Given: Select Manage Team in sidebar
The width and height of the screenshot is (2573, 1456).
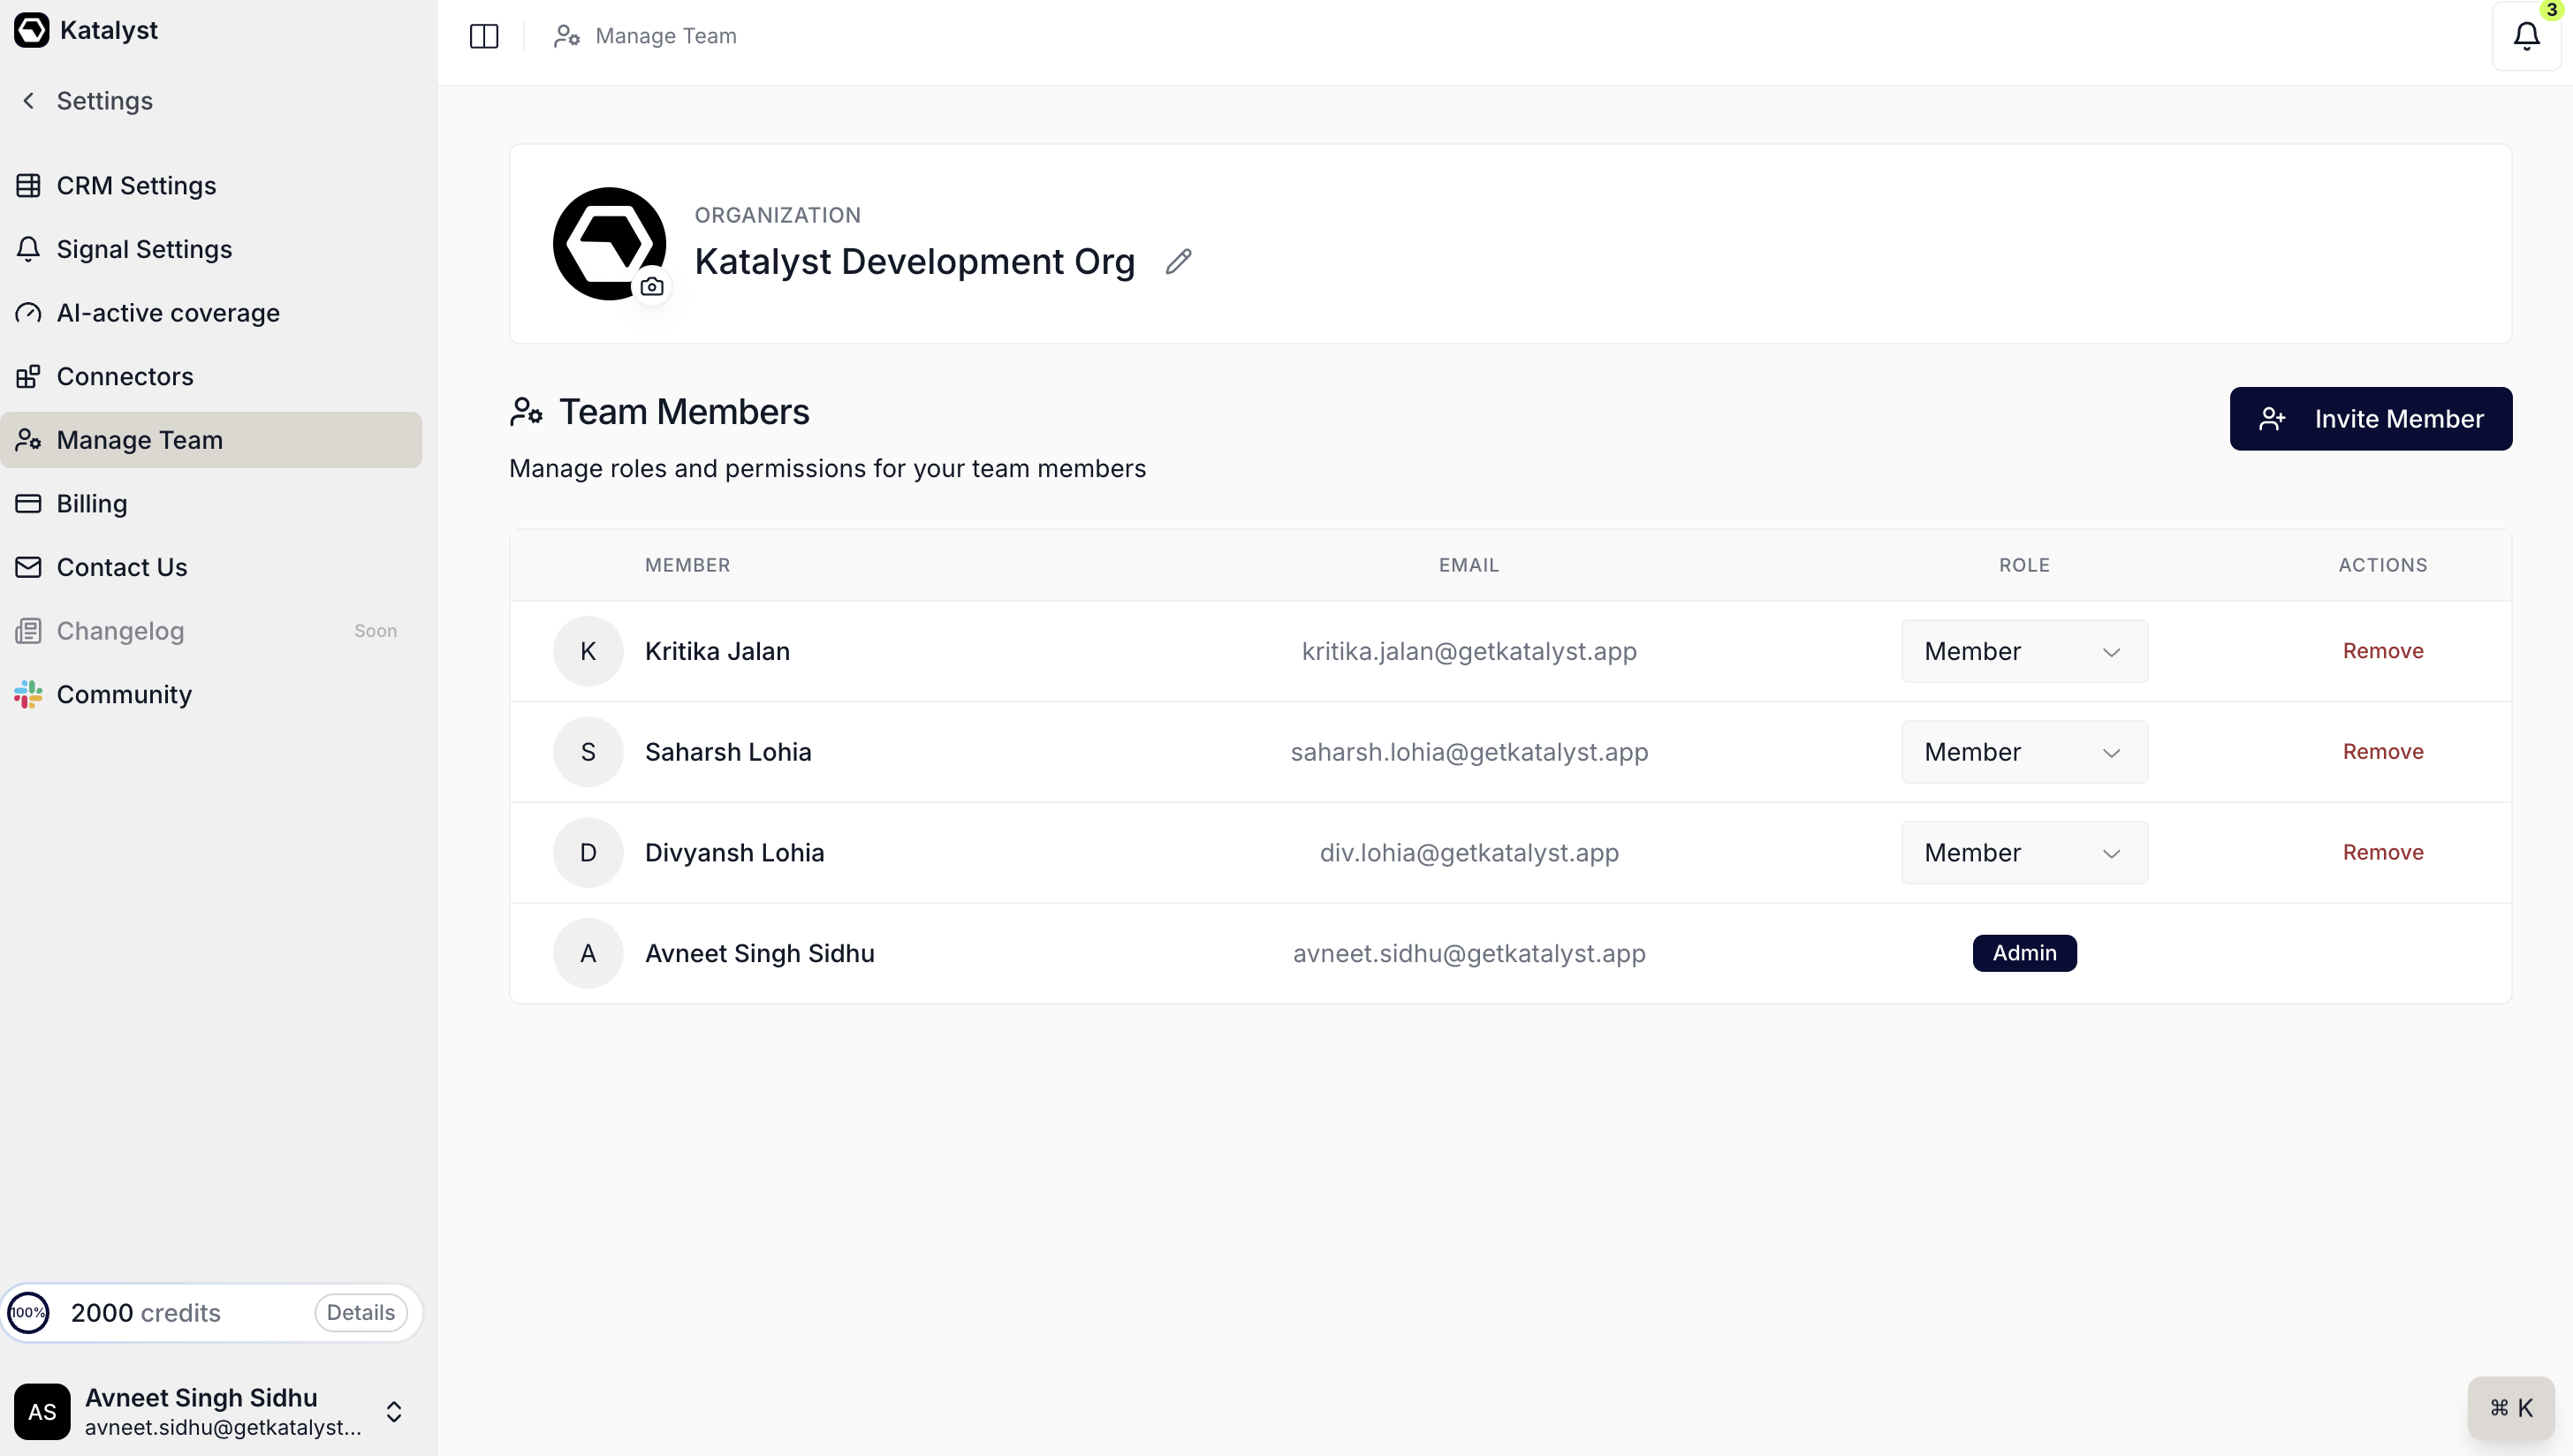Looking at the screenshot, I should [211, 440].
